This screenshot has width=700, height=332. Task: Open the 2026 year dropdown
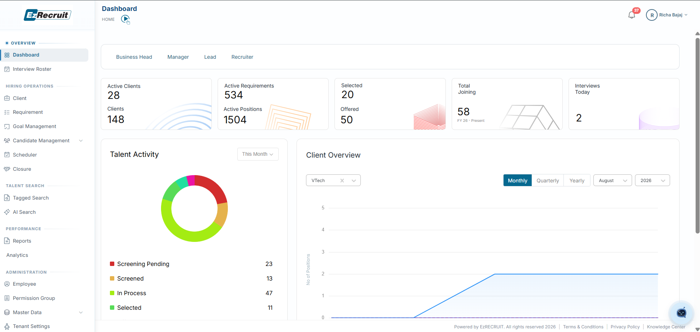(653, 181)
